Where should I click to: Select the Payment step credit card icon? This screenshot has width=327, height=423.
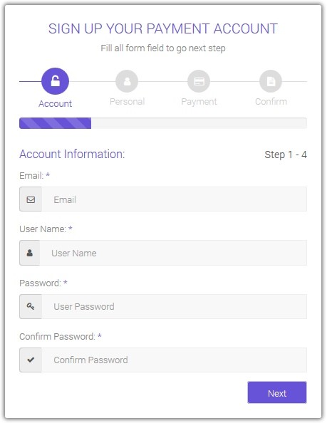tap(199, 81)
